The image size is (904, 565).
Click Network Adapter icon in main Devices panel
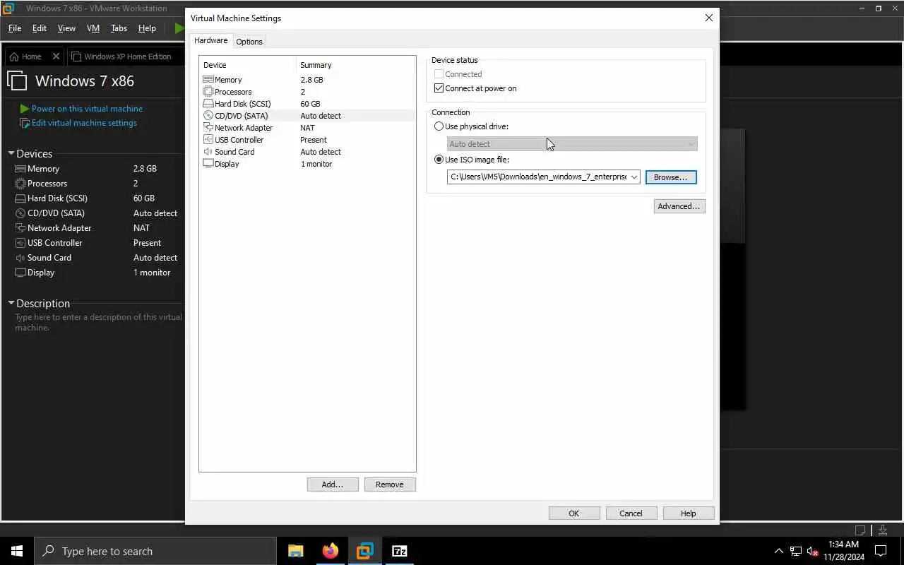pos(20,228)
